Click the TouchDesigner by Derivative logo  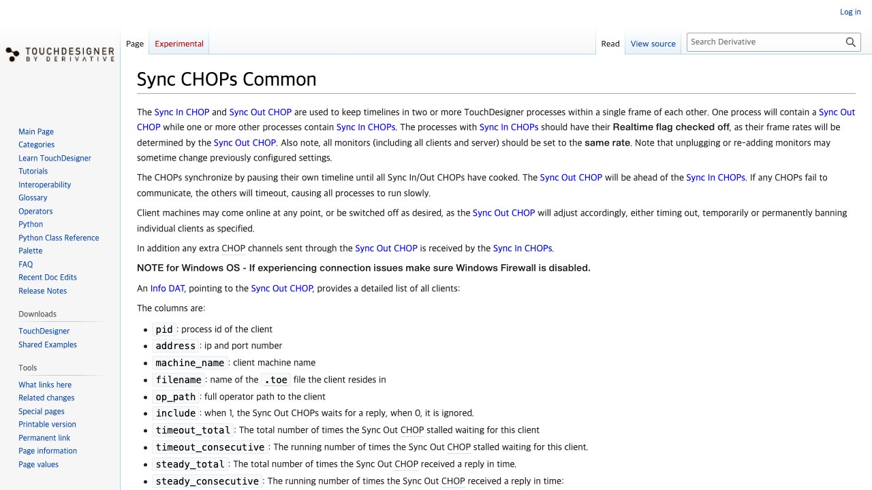60,54
